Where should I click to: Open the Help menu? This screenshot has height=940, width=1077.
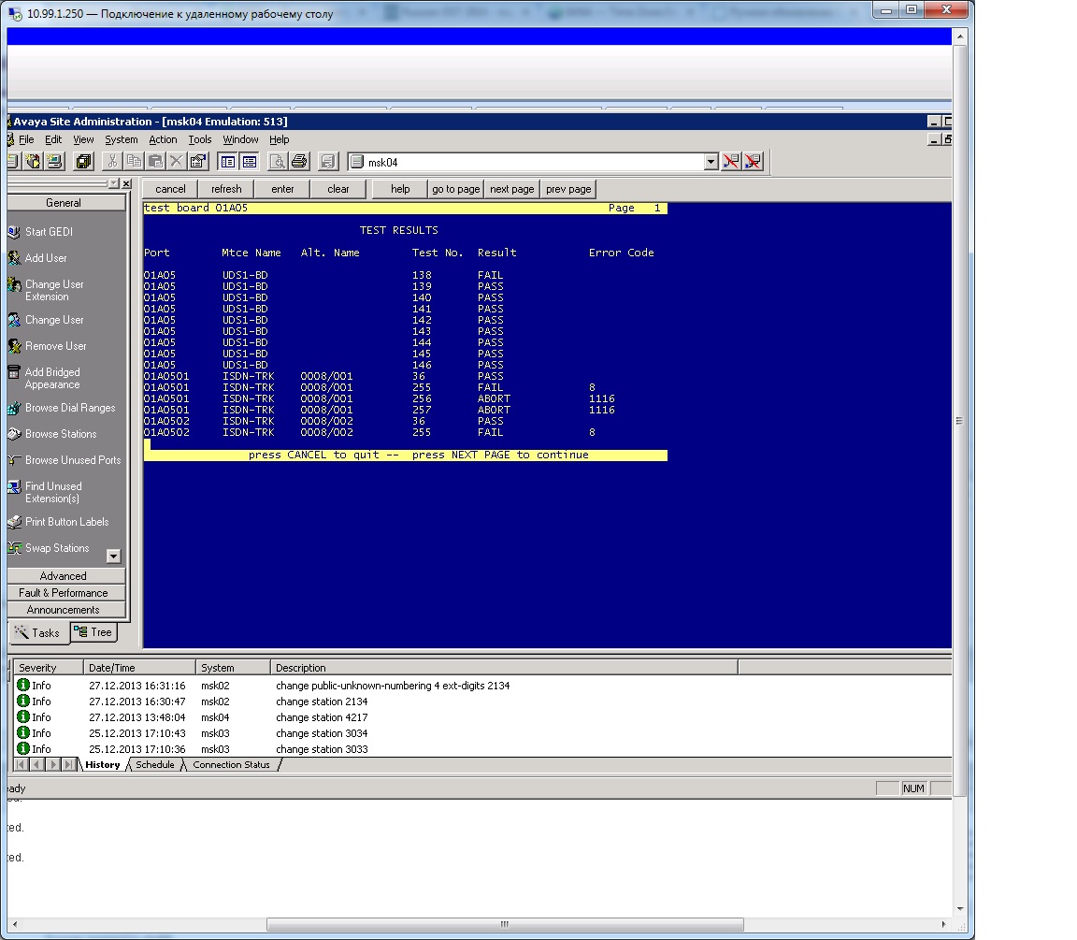click(x=279, y=139)
